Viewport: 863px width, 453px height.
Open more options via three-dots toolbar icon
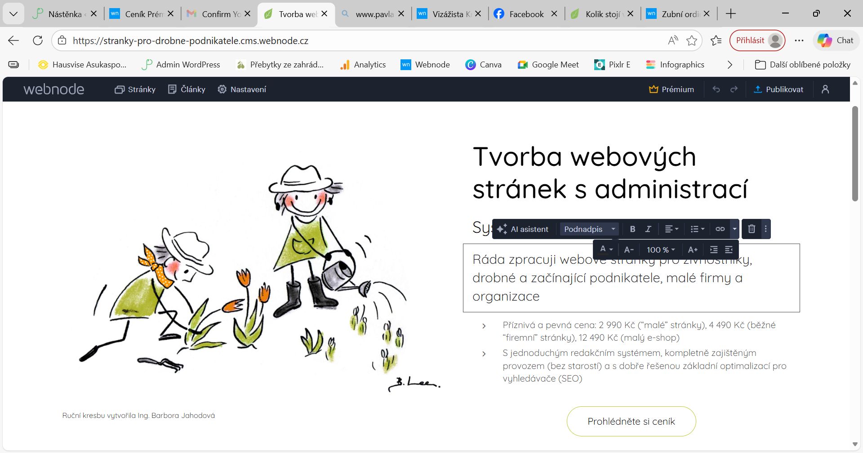pos(765,229)
